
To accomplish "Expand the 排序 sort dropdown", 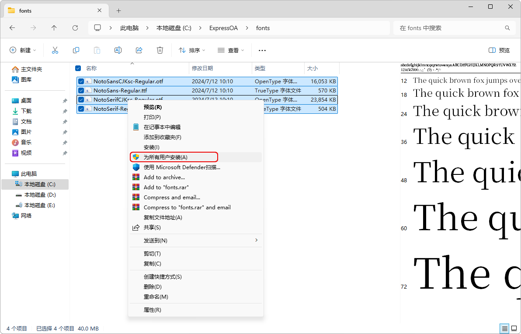I will coord(192,50).
